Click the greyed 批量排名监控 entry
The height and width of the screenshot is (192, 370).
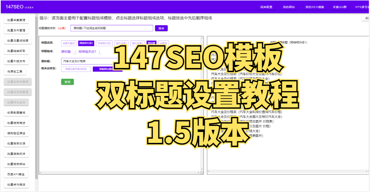click(16, 102)
